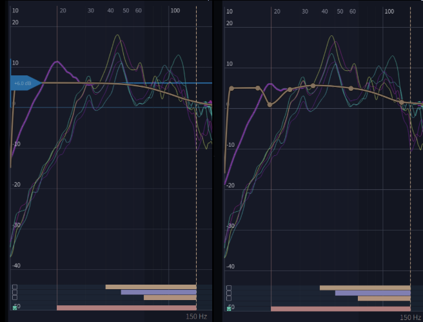Select the first target curve point in right graph
Screen dimensions: 423x322
[x=231, y=88]
